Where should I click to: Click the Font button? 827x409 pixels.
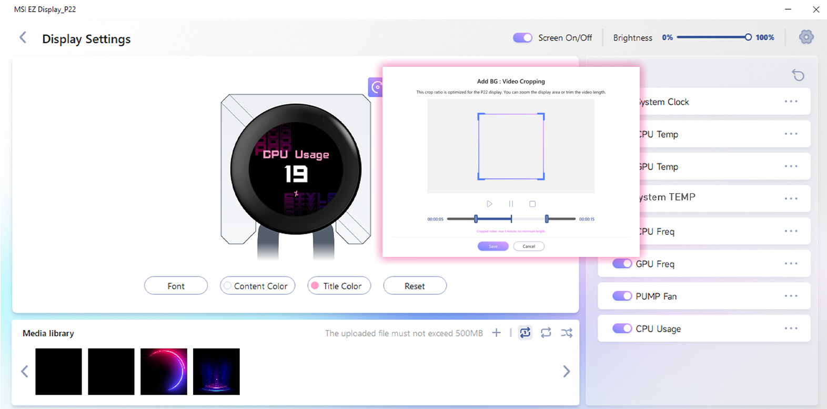[x=176, y=286]
